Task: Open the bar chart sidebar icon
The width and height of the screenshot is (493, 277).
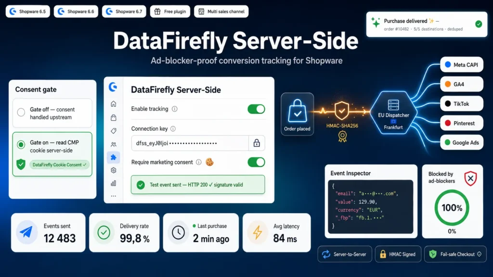Action: (x=114, y=183)
